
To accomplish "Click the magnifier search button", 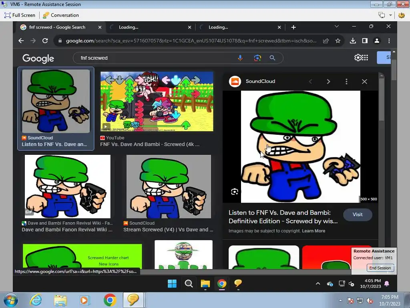I will point(272,58).
